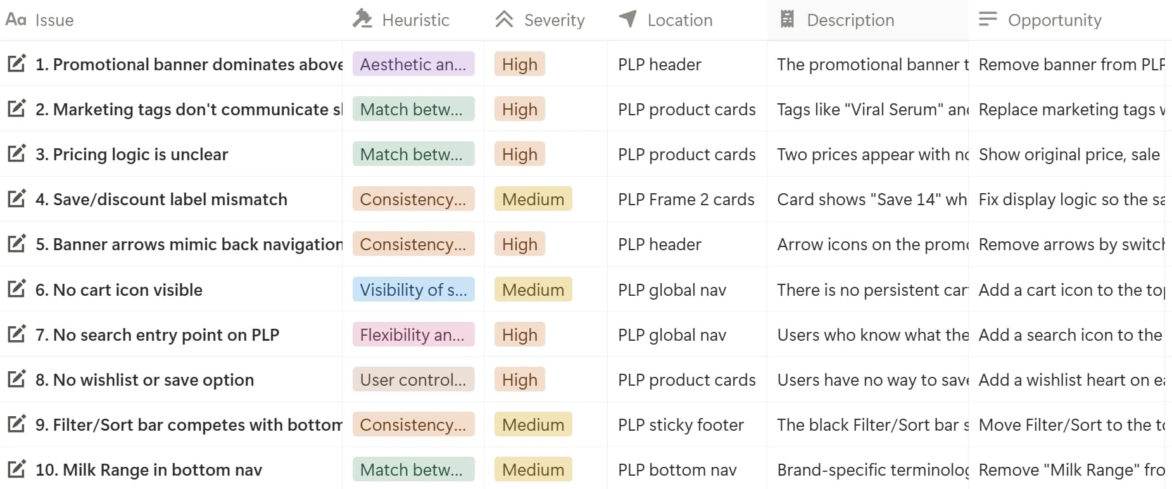Viewport: 1172px width, 489px height.
Task: Open page icon for No search entry point
Action: [x=16, y=334]
